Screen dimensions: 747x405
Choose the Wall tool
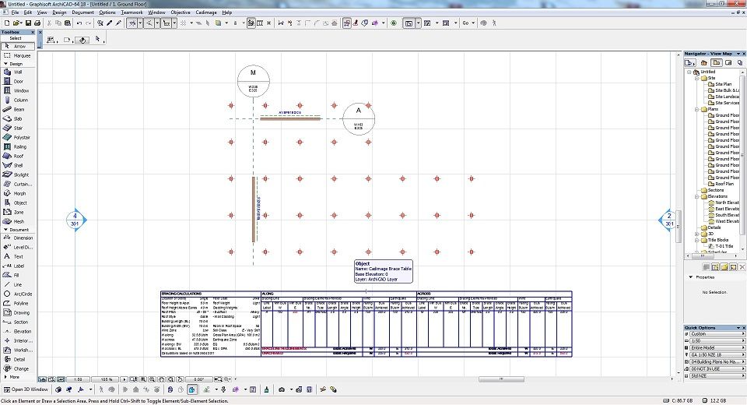point(18,72)
